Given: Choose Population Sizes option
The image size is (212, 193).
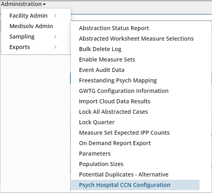Looking at the screenshot, I should pos(101,164).
